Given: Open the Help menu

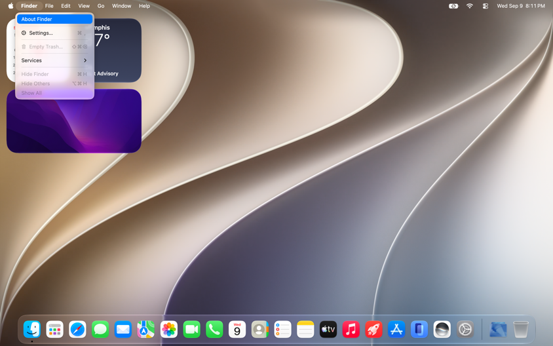Looking at the screenshot, I should coord(144,6).
